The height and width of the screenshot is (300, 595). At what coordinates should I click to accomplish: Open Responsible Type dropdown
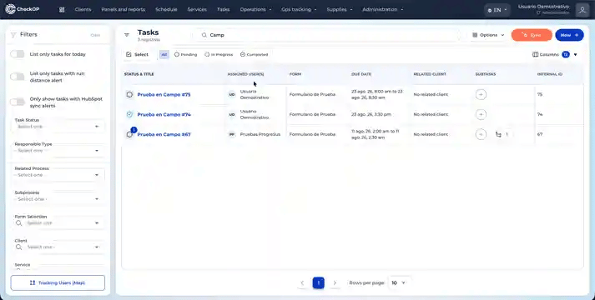[58, 151]
